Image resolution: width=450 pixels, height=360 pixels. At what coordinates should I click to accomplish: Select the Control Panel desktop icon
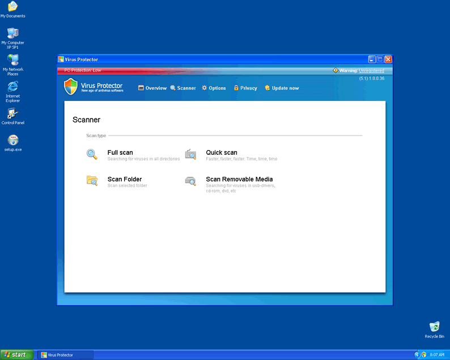(x=12, y=113)
